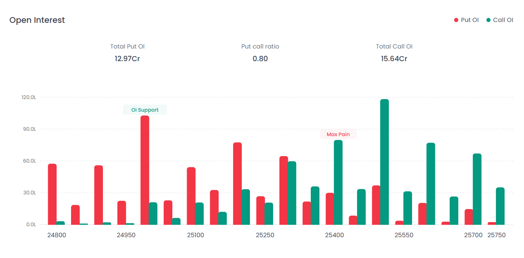Viewport: 524px width, 258px height.
Task: Select the 24950 strike axis label
Action: (x=126, y=235)
